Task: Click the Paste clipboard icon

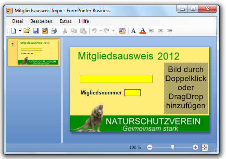Action: [x=83, y=31]
